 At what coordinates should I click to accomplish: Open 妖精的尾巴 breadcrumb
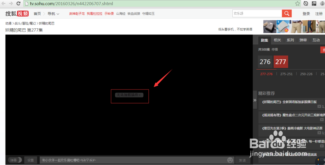point(46,23)
